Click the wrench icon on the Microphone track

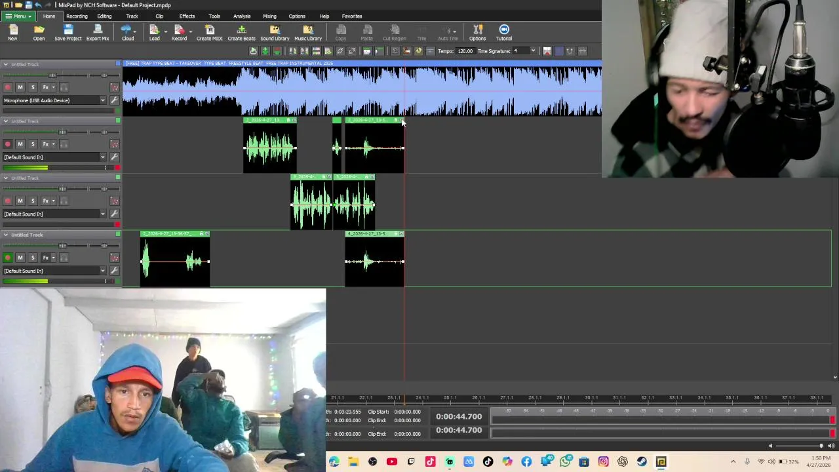click(114, 100)
